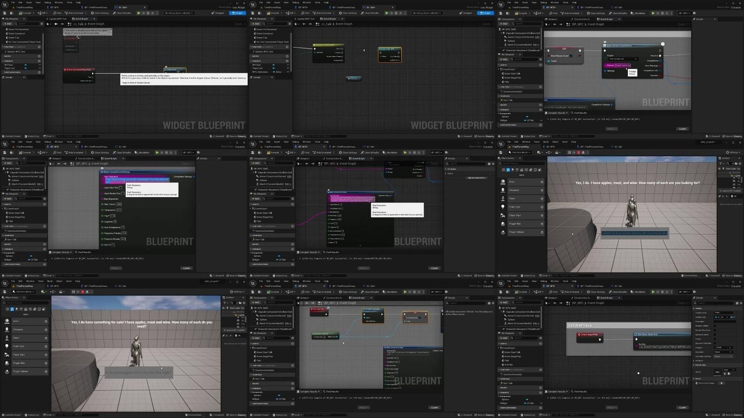
Task: Select Basic category icon in middle-right Place Actors
Action: 508,170
